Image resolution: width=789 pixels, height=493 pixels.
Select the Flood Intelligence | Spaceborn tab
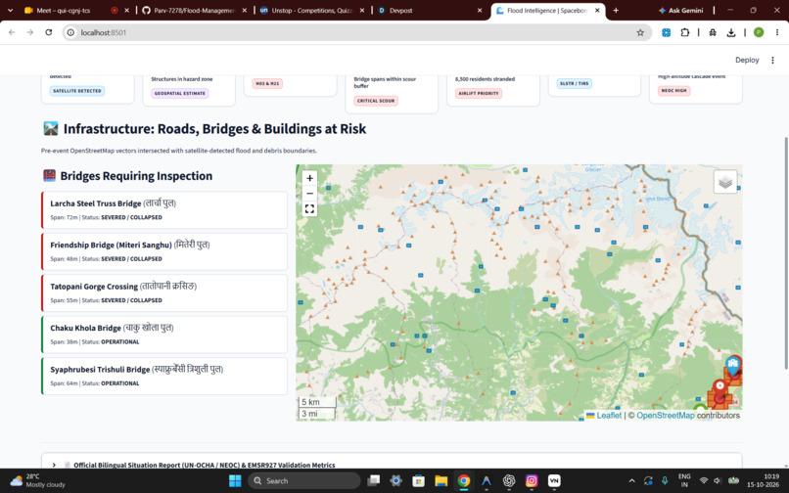tap(547, 10)
